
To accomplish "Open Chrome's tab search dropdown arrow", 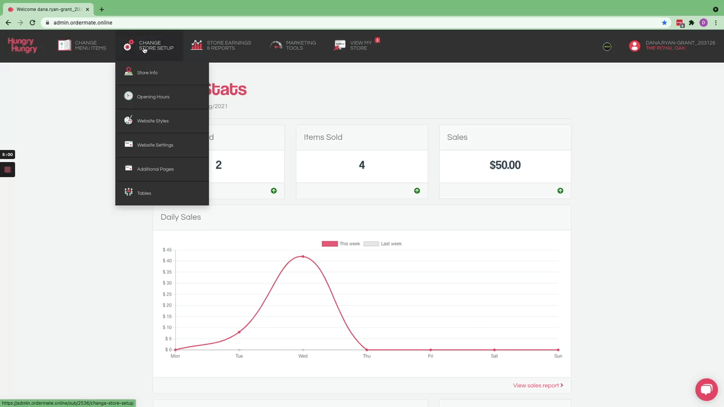I will click(716, 10).
